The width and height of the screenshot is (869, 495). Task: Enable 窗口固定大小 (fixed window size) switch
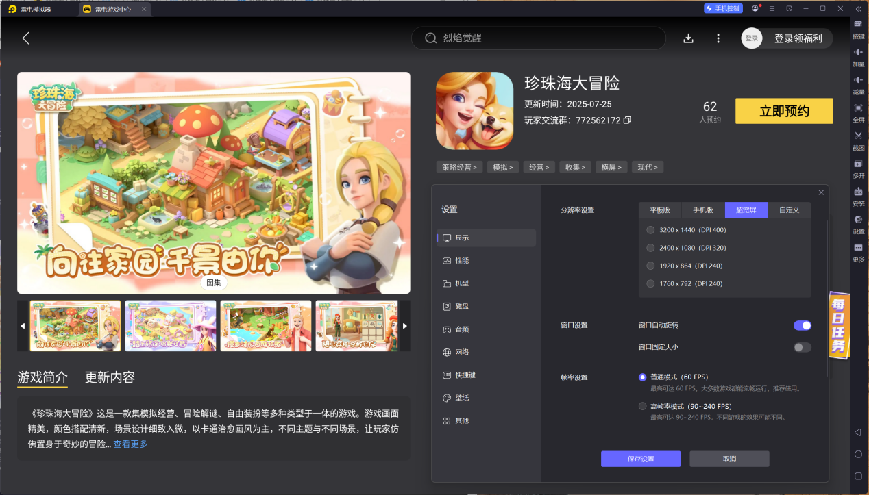coord(800,347)
